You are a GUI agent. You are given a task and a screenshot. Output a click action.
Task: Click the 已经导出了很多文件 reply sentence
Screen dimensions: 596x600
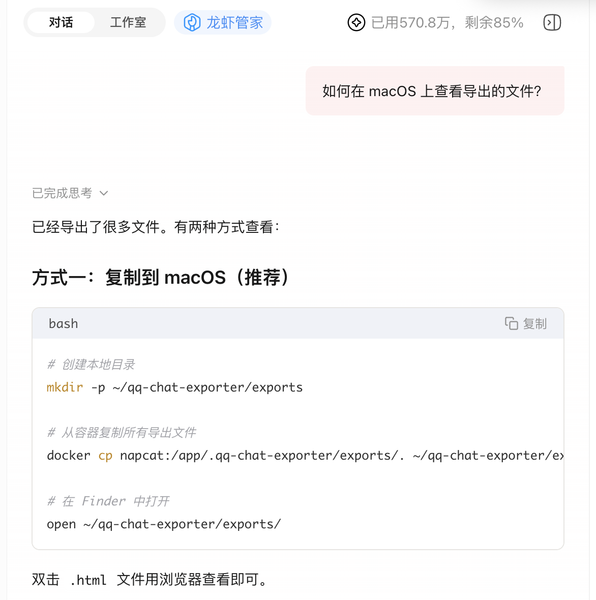pyautogui.click(x=156, y=227)
